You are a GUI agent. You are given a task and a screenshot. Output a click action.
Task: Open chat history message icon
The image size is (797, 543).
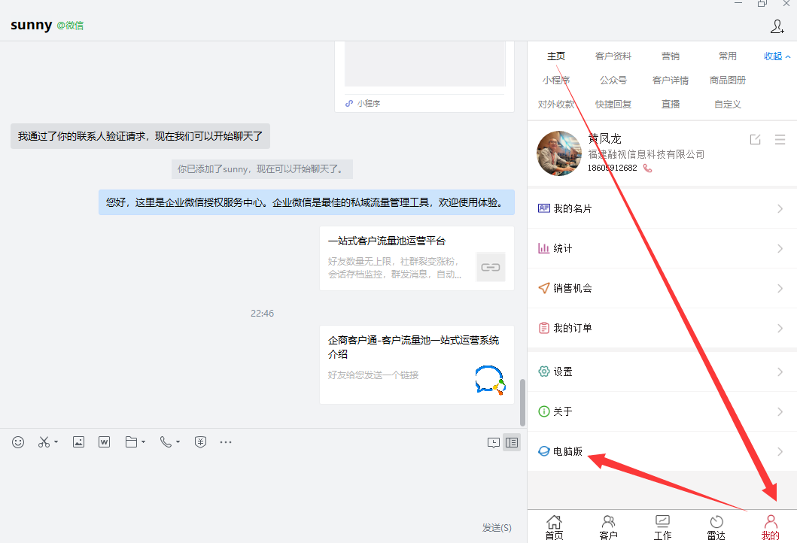coord(493,442)
